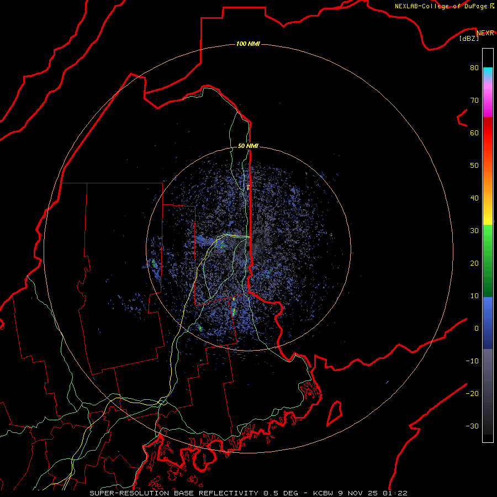Click the SUPER-RESOLUTION BASE REFLECTIVITY caption
The image size is (497, 497).
[174, 493]
